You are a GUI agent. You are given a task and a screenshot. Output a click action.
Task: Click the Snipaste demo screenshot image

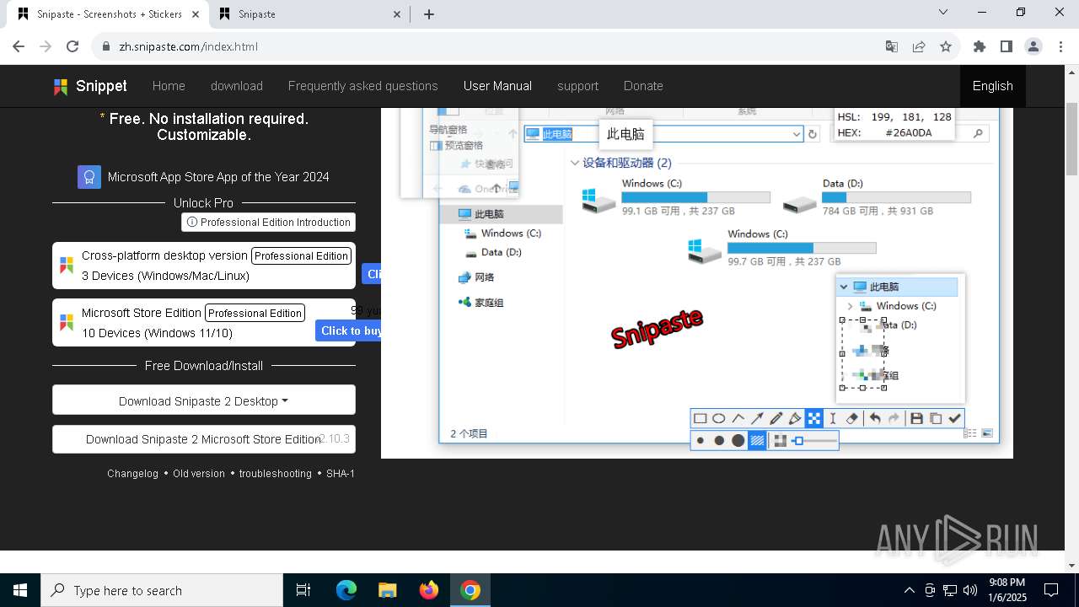tap(697, 282)
